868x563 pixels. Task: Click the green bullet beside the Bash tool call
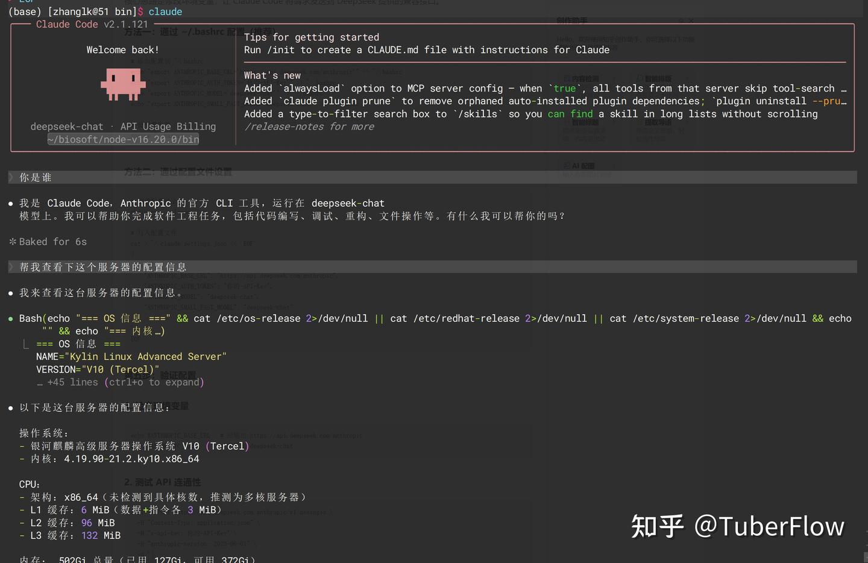pos(11,318)
